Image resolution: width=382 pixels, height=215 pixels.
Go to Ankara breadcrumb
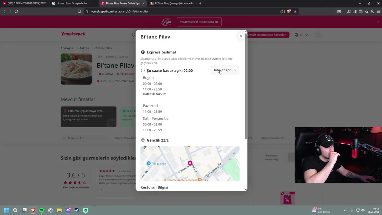84,48
